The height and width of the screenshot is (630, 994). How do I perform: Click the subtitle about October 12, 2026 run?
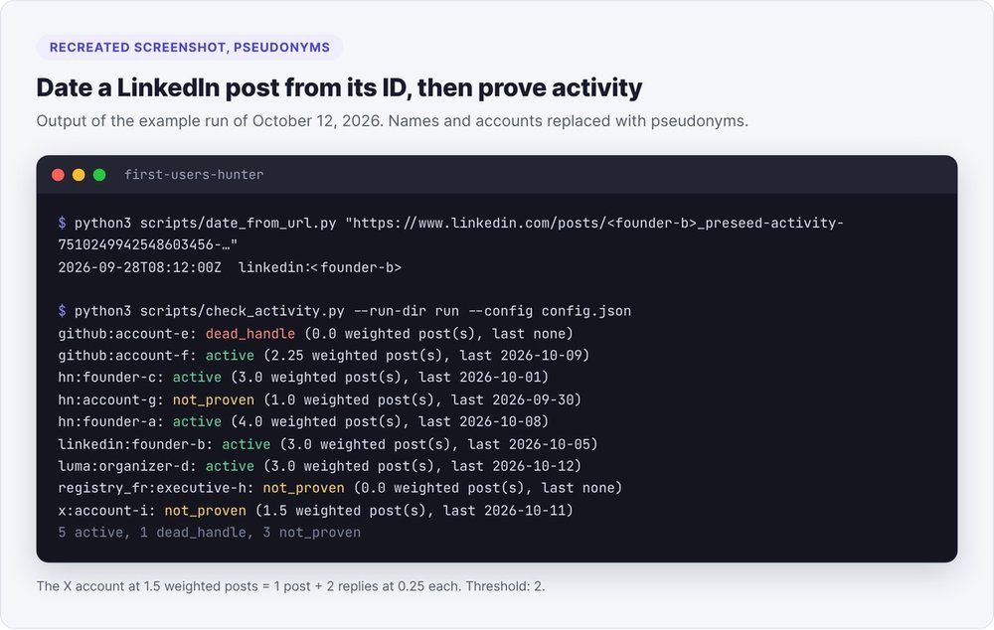click(392, 121)
